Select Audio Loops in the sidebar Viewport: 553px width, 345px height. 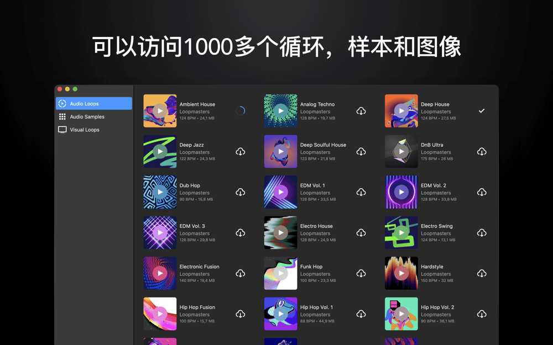(x=94, y=104)
